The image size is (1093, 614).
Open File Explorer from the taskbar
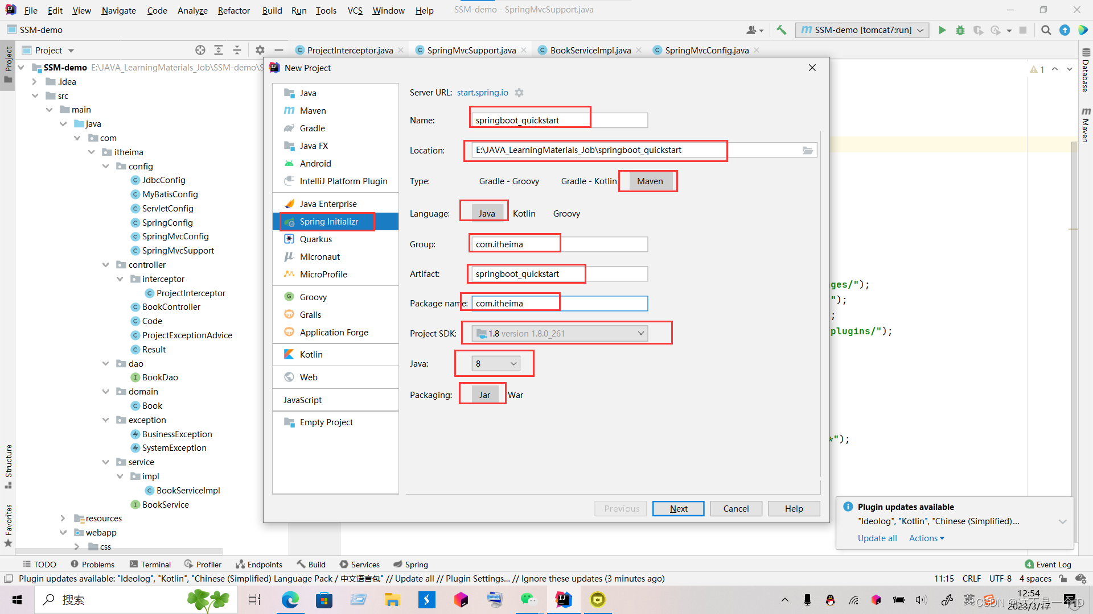(x=392, y=600)
